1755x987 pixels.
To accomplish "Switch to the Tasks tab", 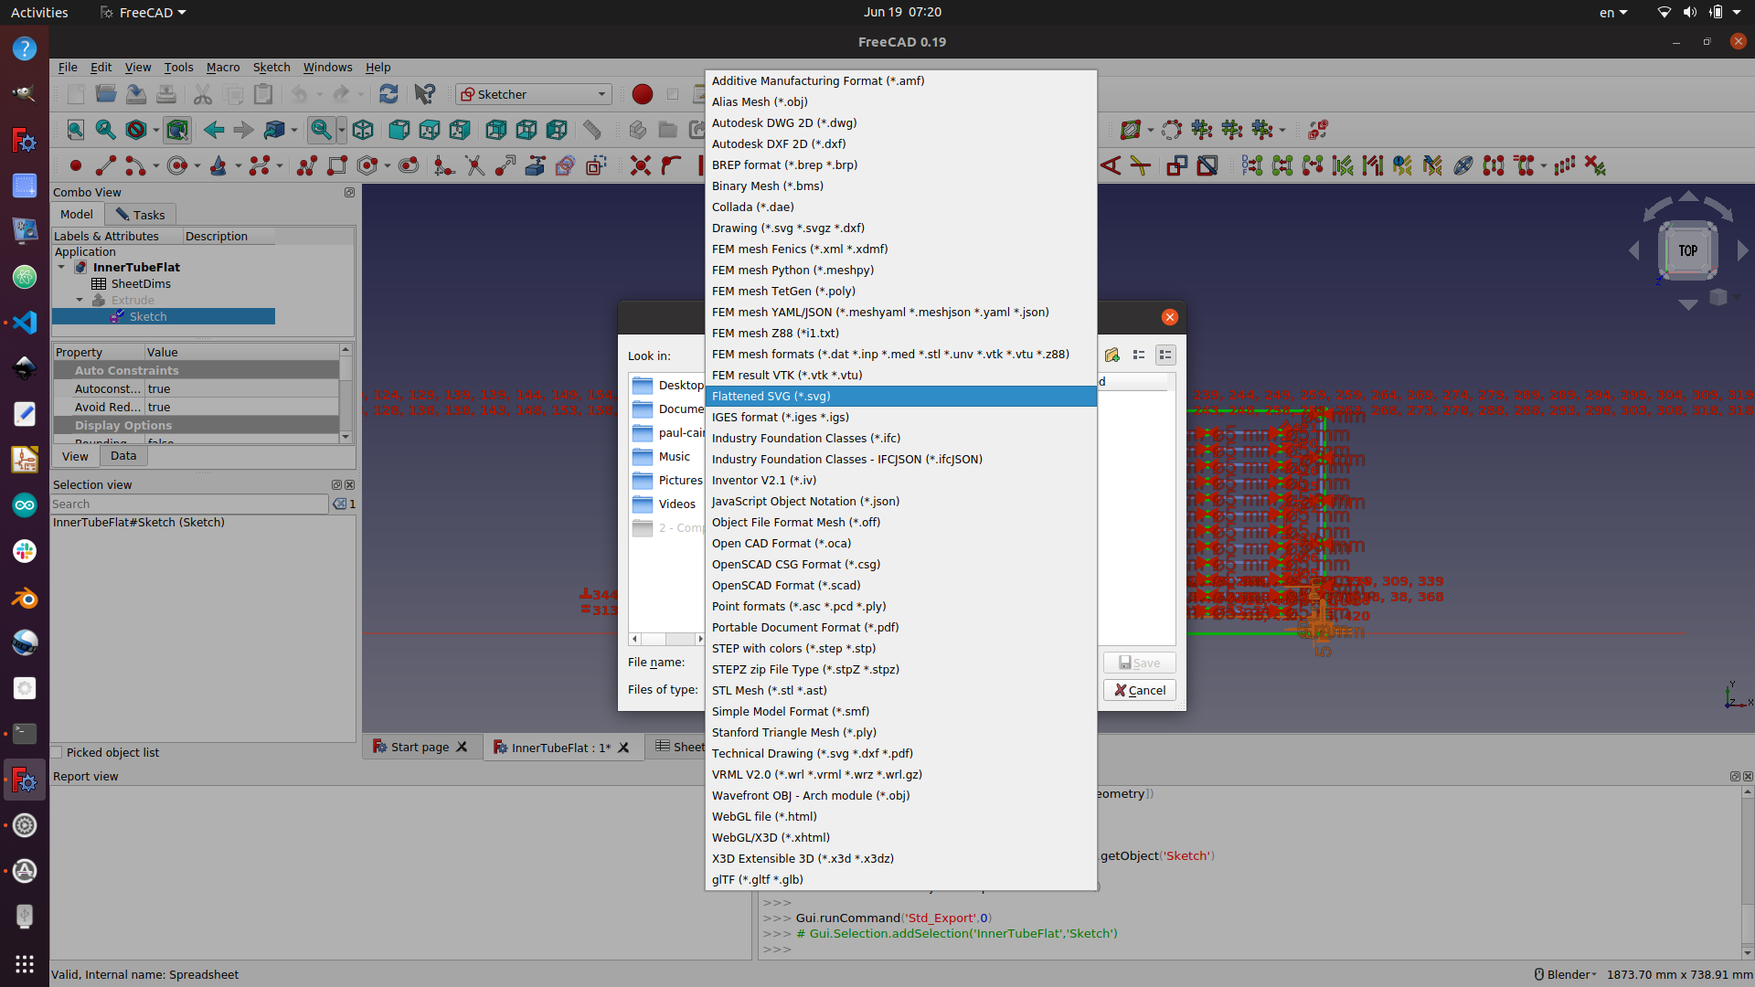I will 141,215.
